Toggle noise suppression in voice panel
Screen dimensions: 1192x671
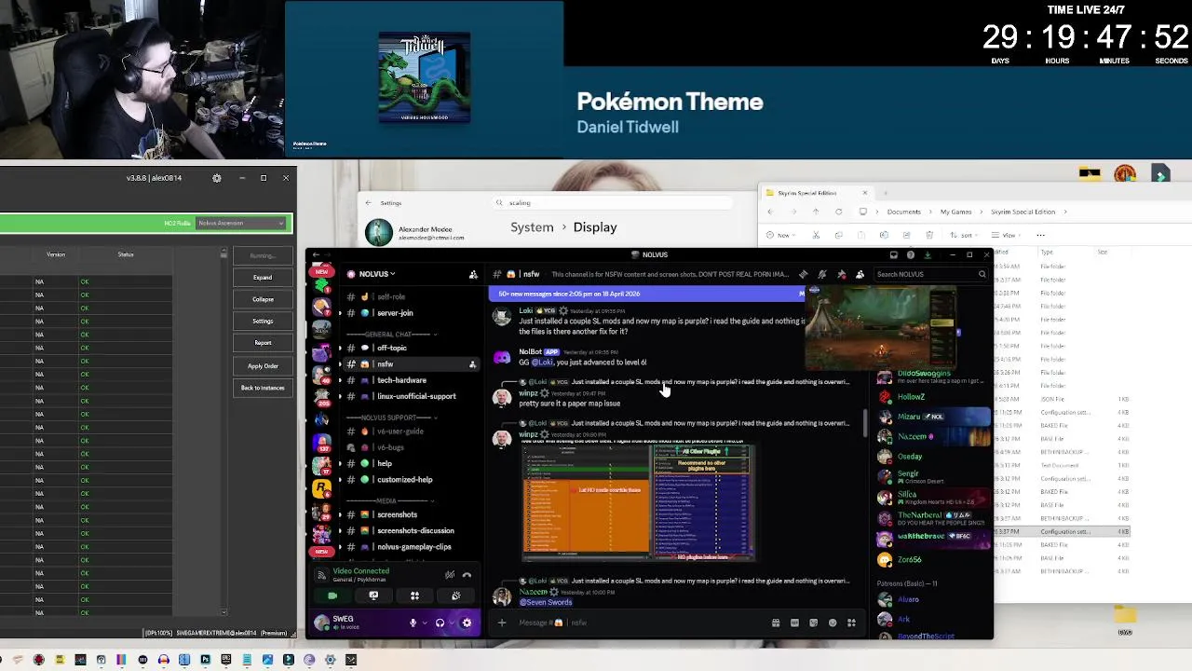pos(450,574)
